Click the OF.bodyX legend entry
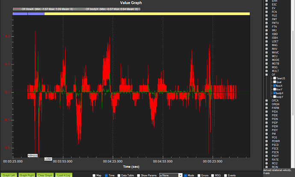 108,9
